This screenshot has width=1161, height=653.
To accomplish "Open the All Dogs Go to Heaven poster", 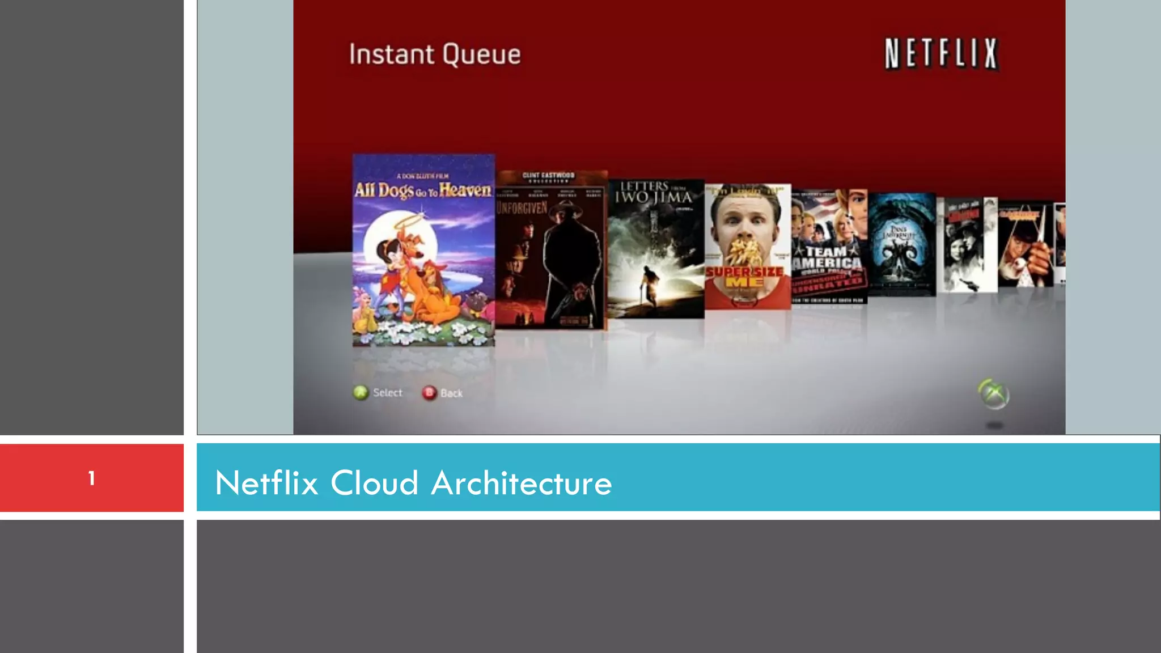I will click(423, 251).
